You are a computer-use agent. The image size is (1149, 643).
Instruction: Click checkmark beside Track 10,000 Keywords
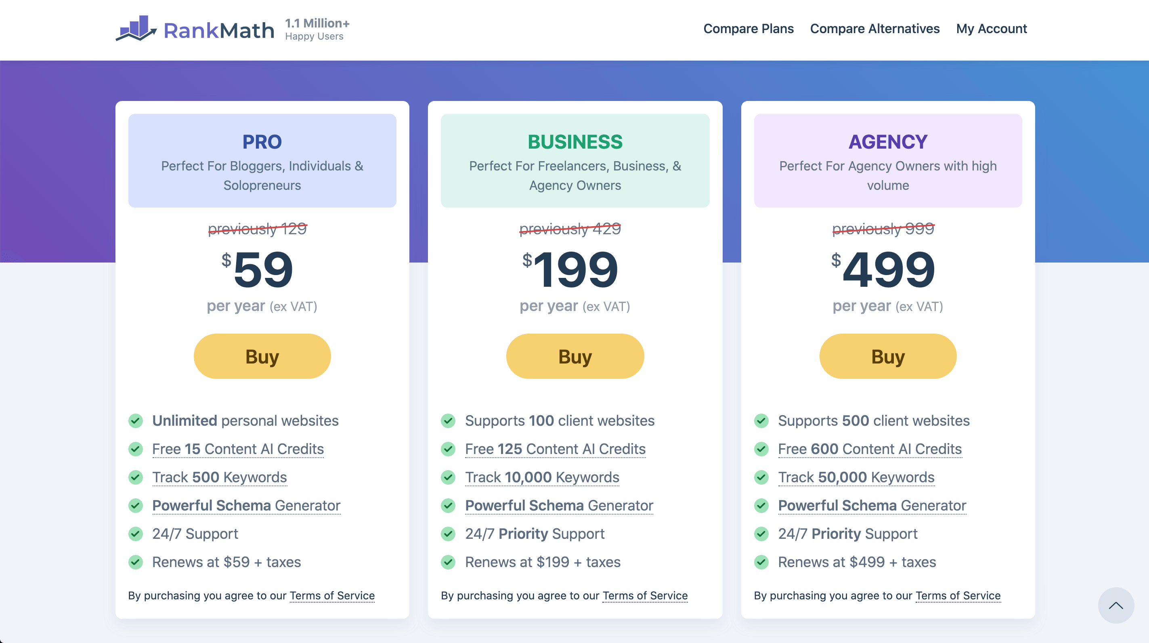[448, 477]
